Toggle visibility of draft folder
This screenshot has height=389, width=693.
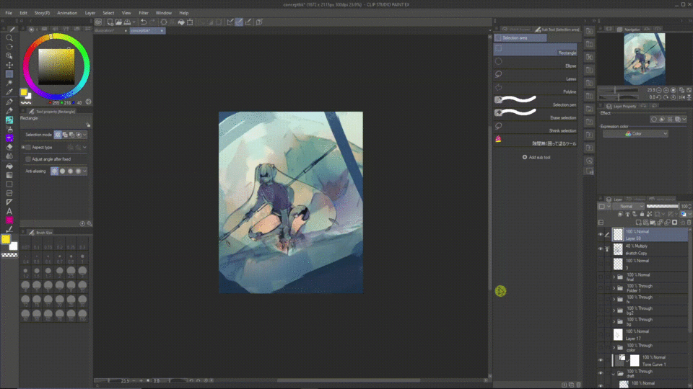click(600, 374)
